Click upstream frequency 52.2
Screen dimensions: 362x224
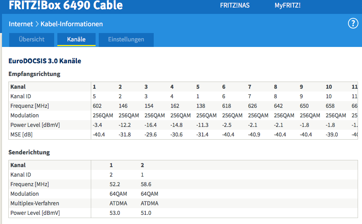click(x=115, y=184)
